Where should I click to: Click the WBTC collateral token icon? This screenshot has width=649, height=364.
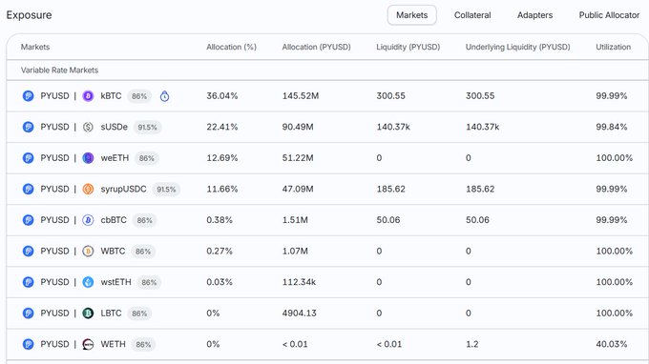tap(88, 252)
